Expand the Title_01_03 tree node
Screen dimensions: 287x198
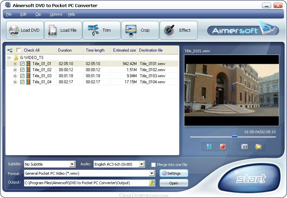15,76
